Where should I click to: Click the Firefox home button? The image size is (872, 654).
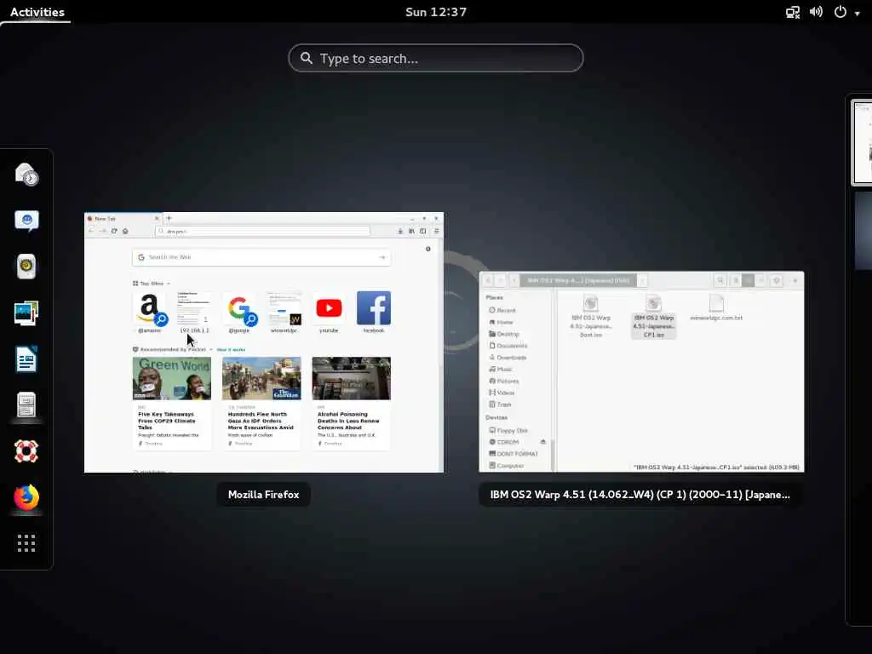pos(126,231)
